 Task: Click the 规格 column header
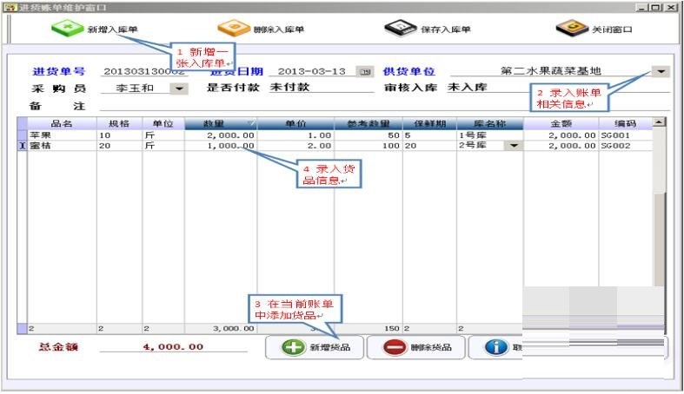(119, 123)
